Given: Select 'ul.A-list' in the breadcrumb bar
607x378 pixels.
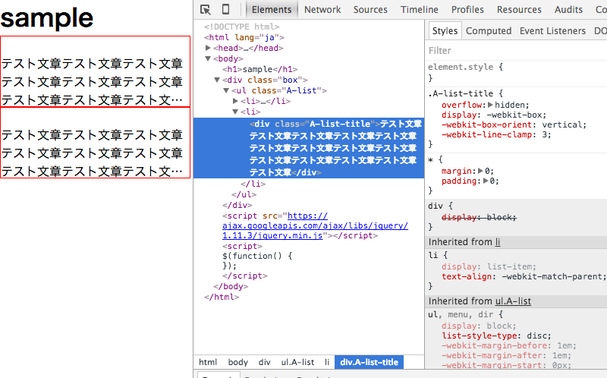Looking at the screenshot, I should (x=297, y=362).
